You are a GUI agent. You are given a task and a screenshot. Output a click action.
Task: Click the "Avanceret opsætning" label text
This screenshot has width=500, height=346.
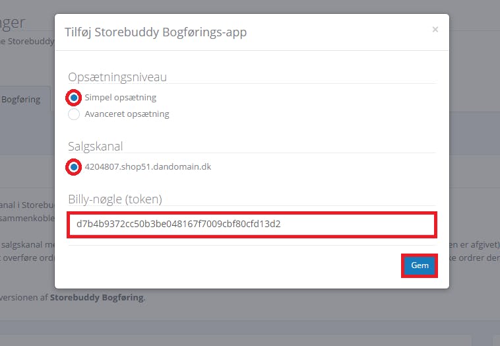pyautogui.click(x=127, y=114)
